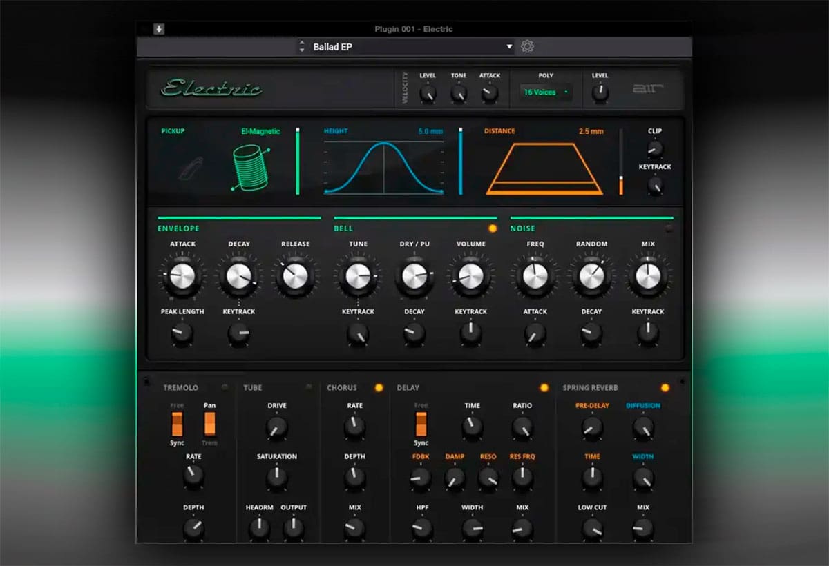Enable the Tremolo effect LED

tap(225, 387)
